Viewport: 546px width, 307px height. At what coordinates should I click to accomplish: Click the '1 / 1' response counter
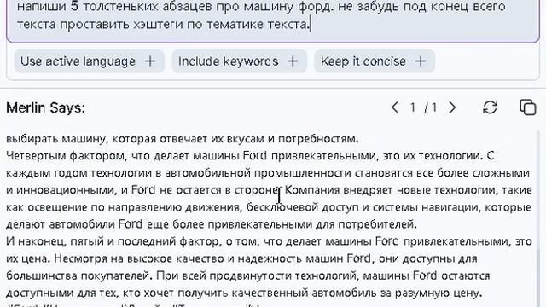[423, 107]
